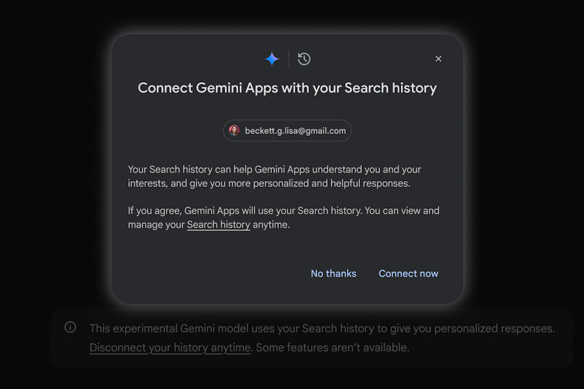Close the dialog with the X icon
This screenshot has width=584, height=389.
[x=438, y=59]
